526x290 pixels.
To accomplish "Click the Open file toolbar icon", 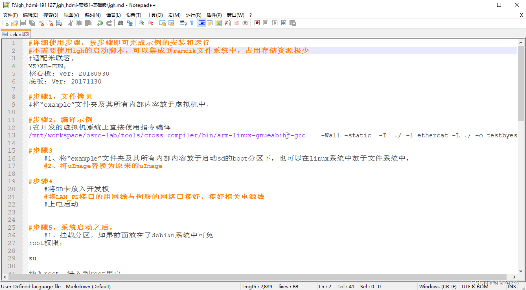I will pos(14,23).
